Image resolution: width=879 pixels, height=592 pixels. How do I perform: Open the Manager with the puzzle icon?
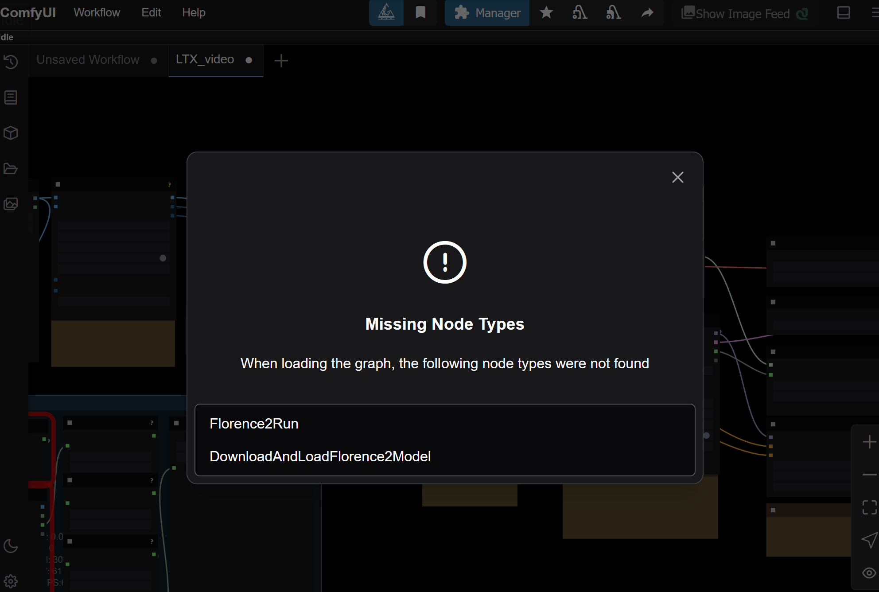click(486, 13)
